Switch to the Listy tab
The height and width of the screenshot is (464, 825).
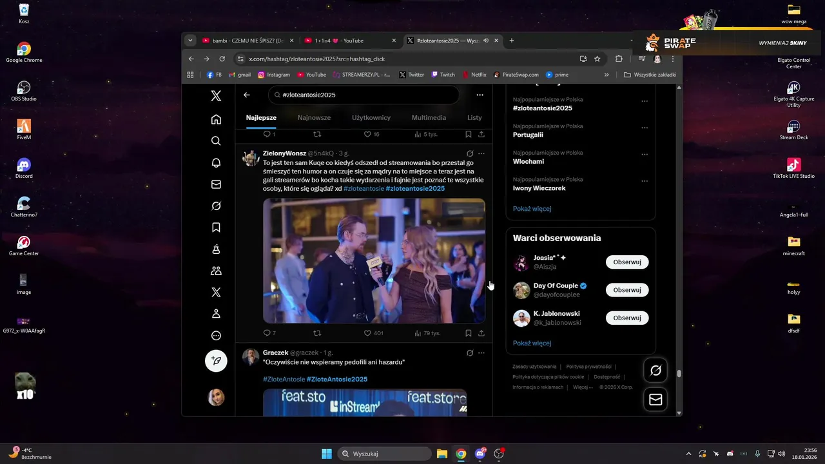tap(474, 118)
